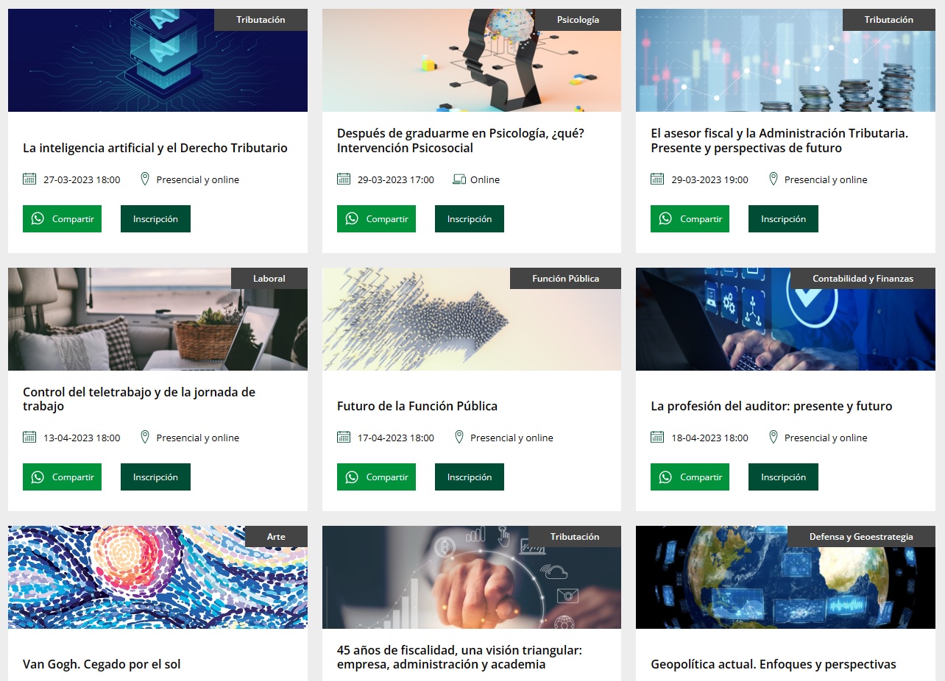
Task: Open the Geopolítica actual event title
Action: pos(774,665)
